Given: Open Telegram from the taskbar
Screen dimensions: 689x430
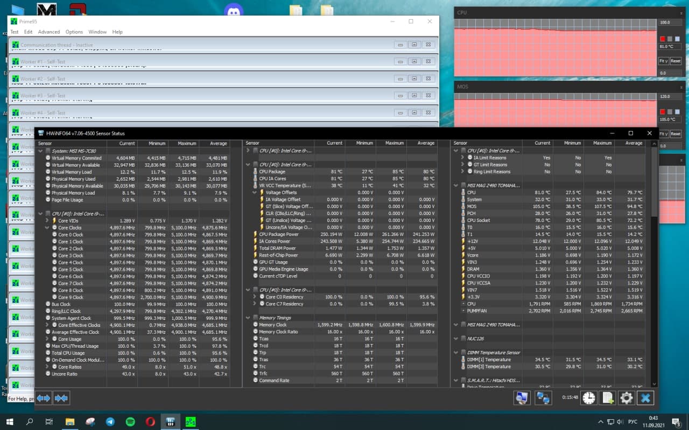Looking at the screenshot, I should [110, 421].
